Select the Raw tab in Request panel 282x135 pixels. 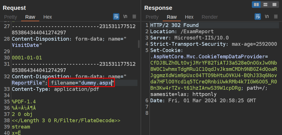(x=30, y=17)
